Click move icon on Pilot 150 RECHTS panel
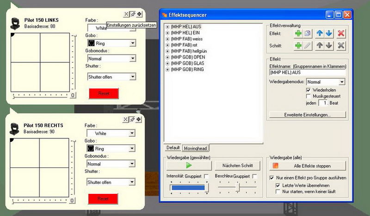This screenshot has width=370, height=216. (139, 119)
